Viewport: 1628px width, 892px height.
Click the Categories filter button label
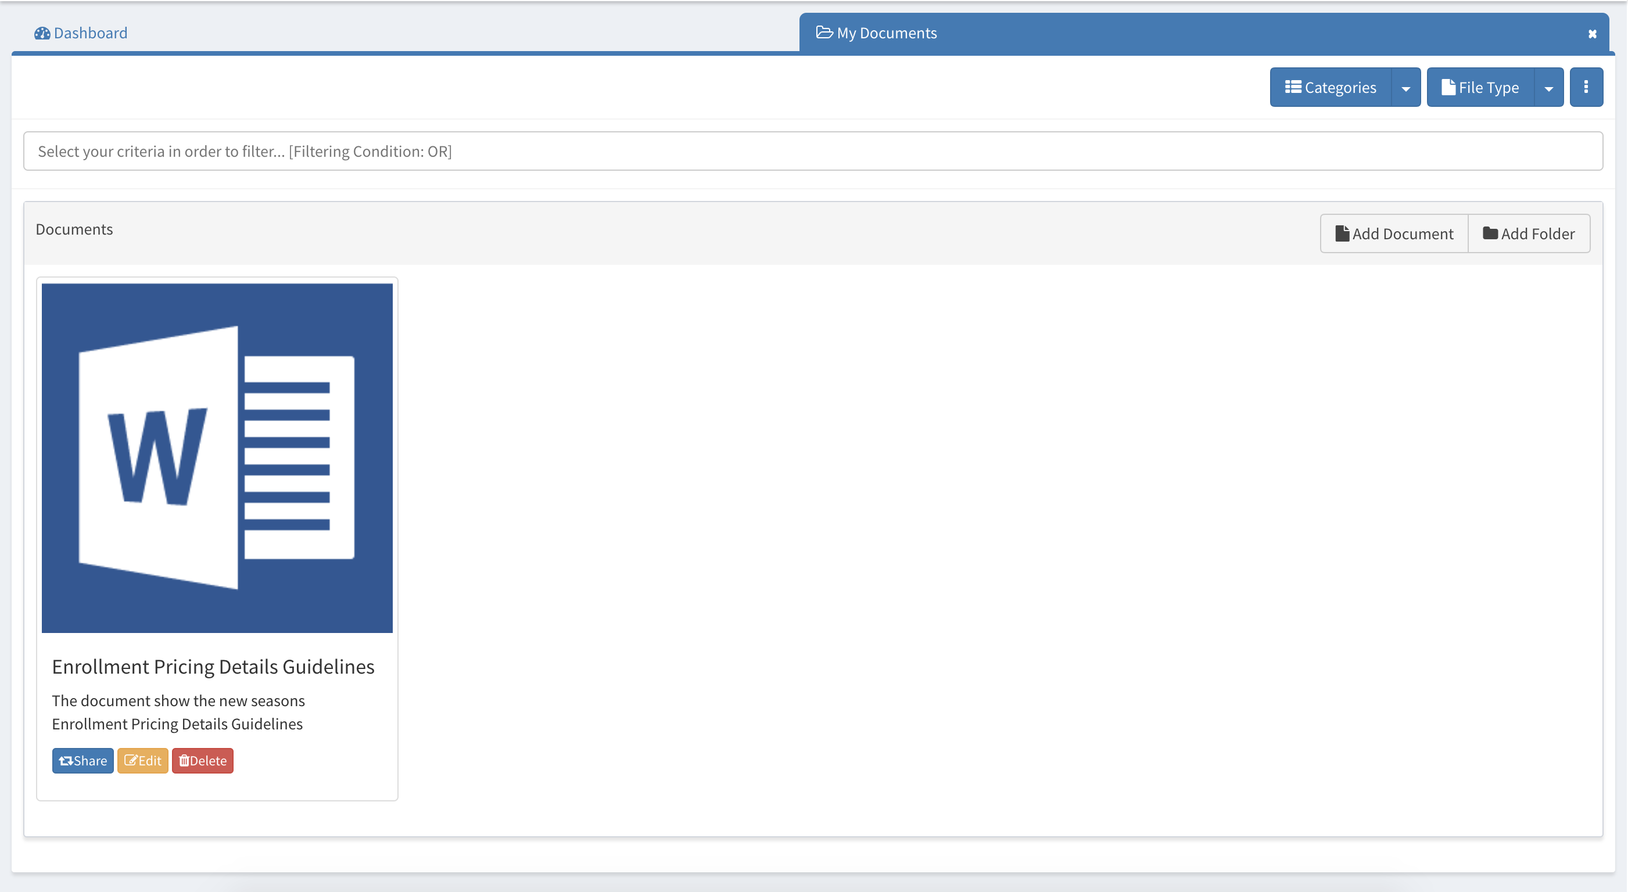pyautogui.click(x=1340, y=87)
